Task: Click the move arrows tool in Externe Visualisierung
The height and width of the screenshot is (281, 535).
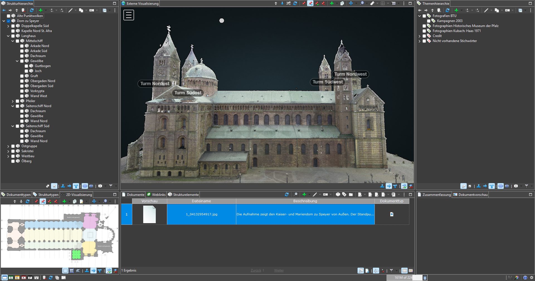Action: 351,3
